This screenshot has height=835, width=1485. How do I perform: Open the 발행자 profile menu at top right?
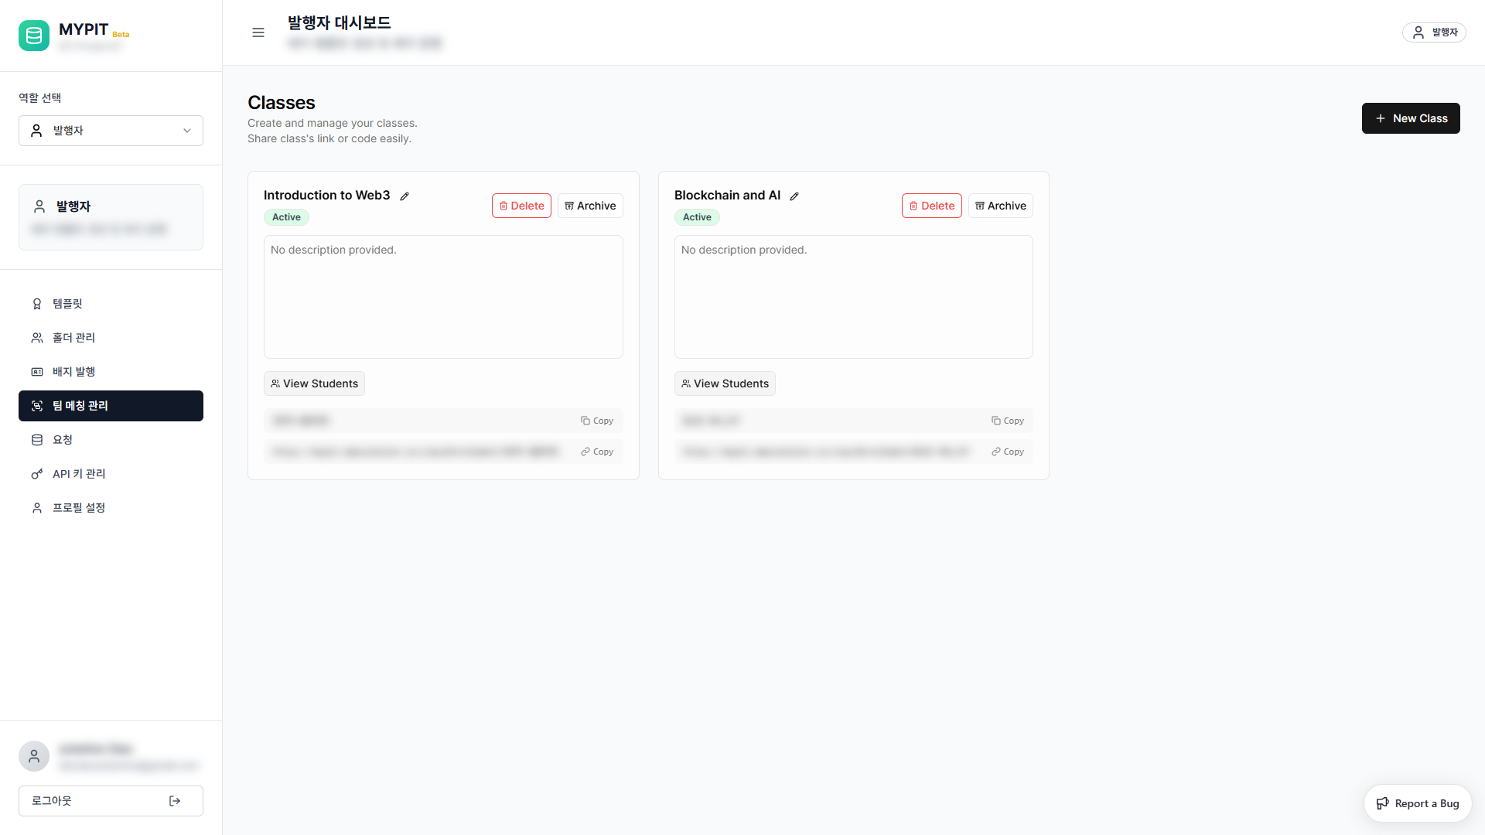1434,32
